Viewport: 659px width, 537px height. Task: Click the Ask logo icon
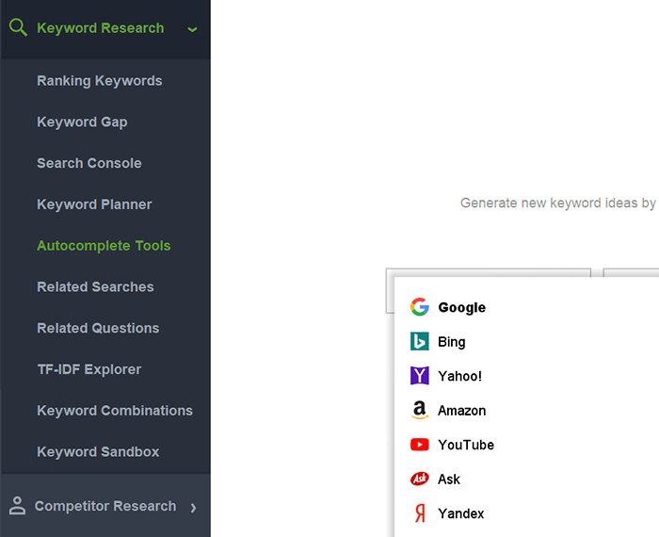click(420, 479)
